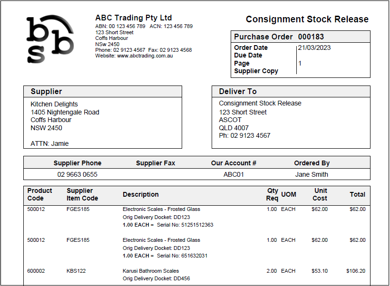
Task: Select supplier phone number 02 9663 0655
Action: click(x=77, y=174)
